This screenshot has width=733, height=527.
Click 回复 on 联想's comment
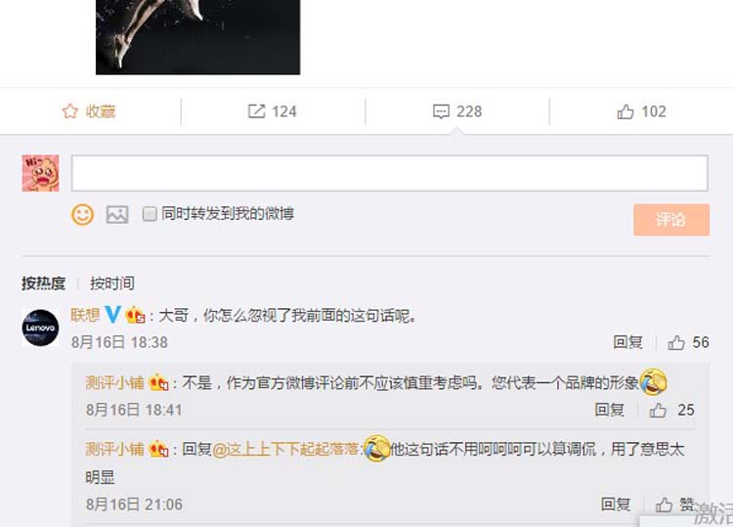627,342
